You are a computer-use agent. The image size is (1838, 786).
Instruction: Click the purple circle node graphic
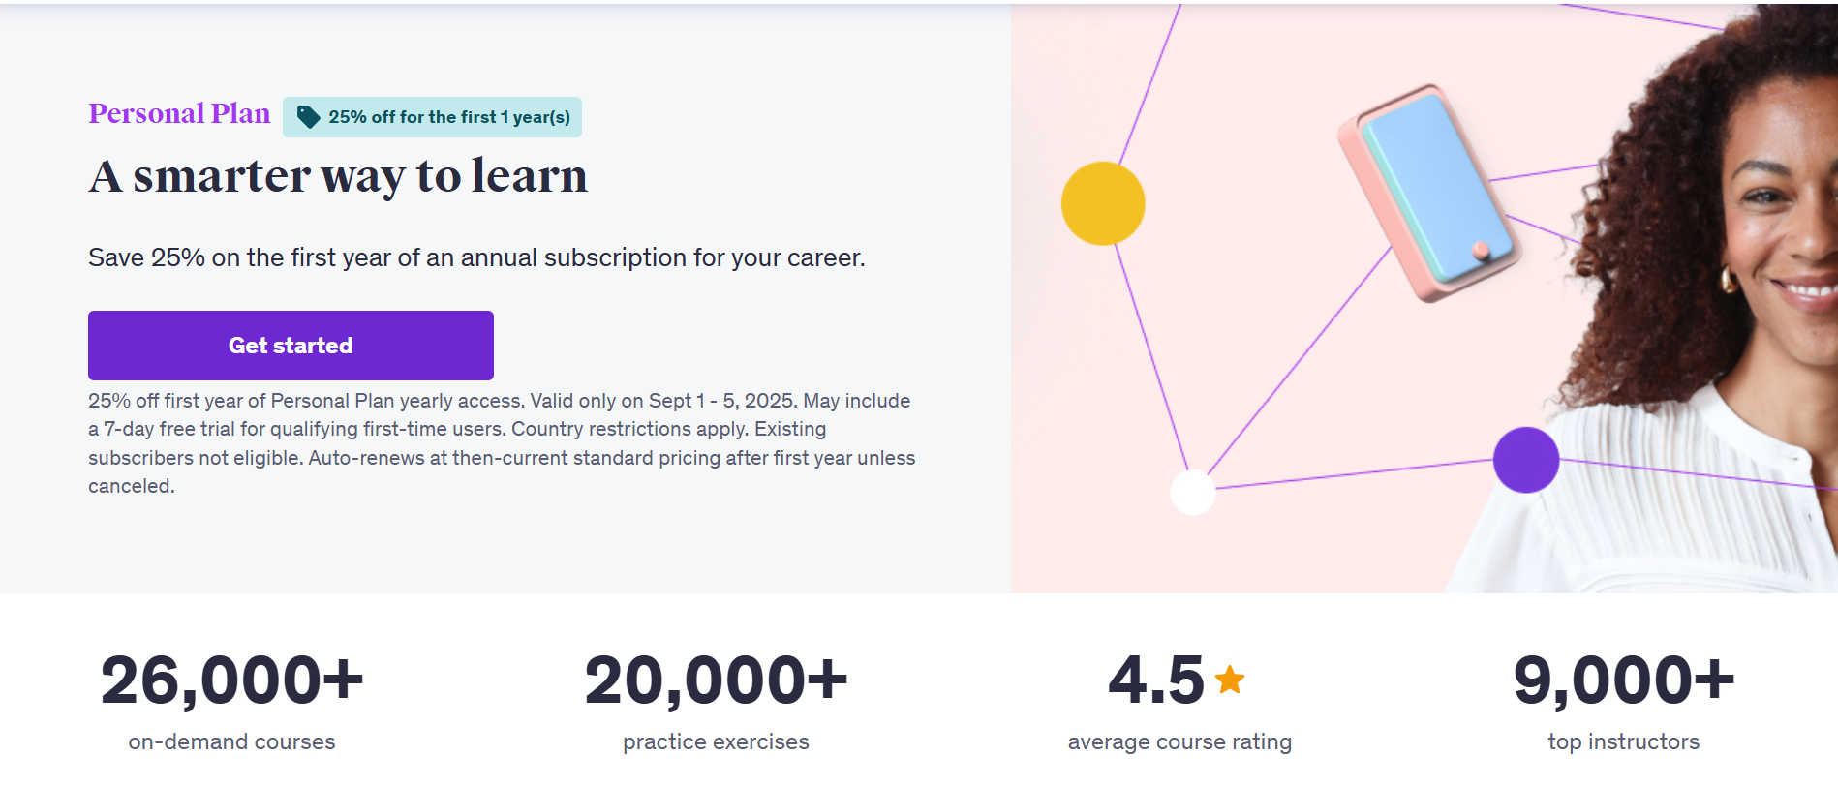[x=1525, y=459]
